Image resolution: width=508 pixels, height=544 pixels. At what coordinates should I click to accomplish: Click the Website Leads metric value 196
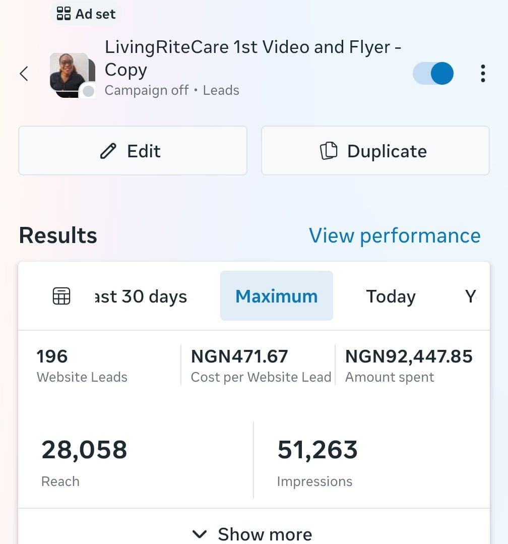tap(52, 356)
